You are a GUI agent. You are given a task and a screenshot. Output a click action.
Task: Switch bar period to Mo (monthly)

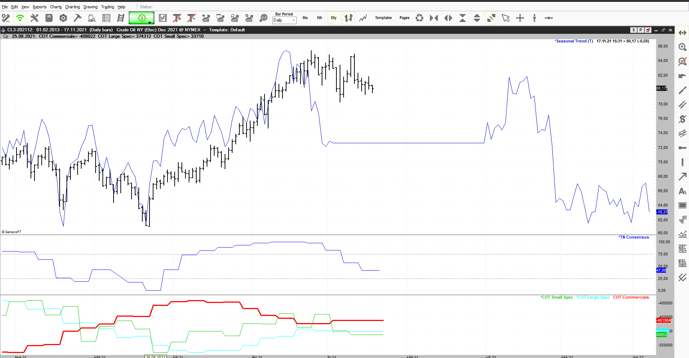pyautogui.click(x=305, y=18)
